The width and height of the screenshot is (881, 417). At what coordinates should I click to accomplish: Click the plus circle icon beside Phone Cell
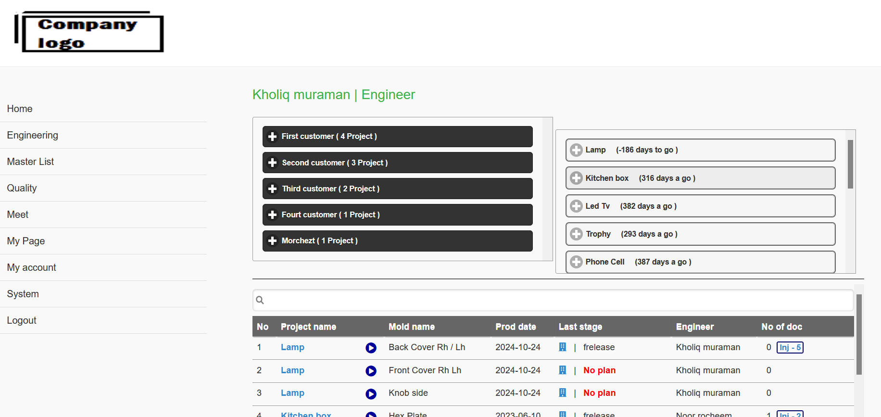(576, 262)
